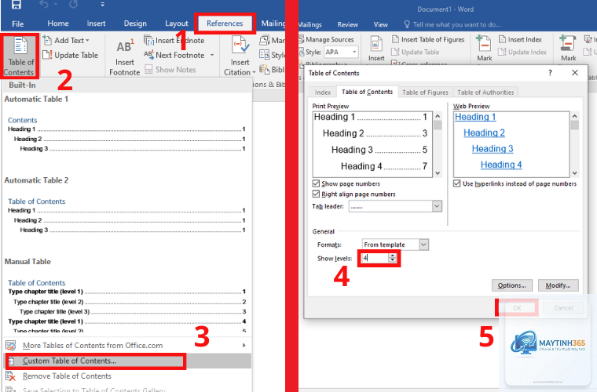Screen dimensions: 597x392
Task: Open Quick Access Toolbar customize arrow
Action: tap(102, 5)
